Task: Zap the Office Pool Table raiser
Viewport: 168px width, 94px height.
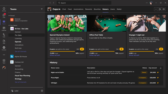Action: pyautogui.click(x=122, y=49)
